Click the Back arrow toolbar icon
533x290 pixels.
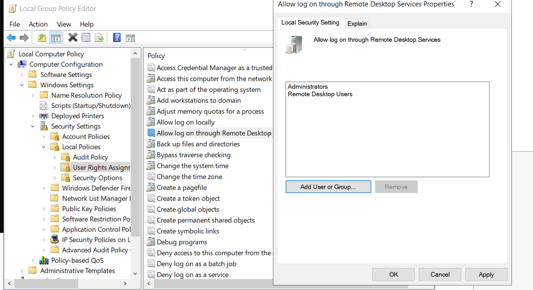11,38
